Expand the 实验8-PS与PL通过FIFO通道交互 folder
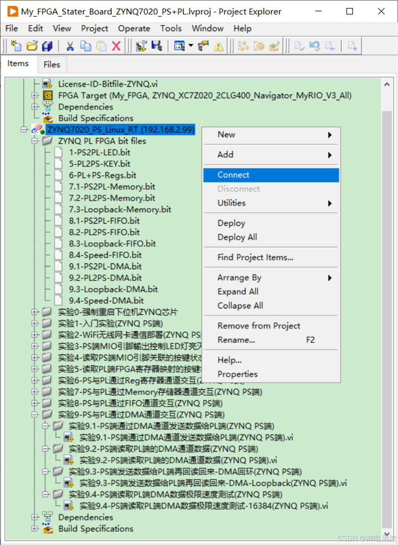The width and height of the screenshot is (398, 545). coord(35,403)
